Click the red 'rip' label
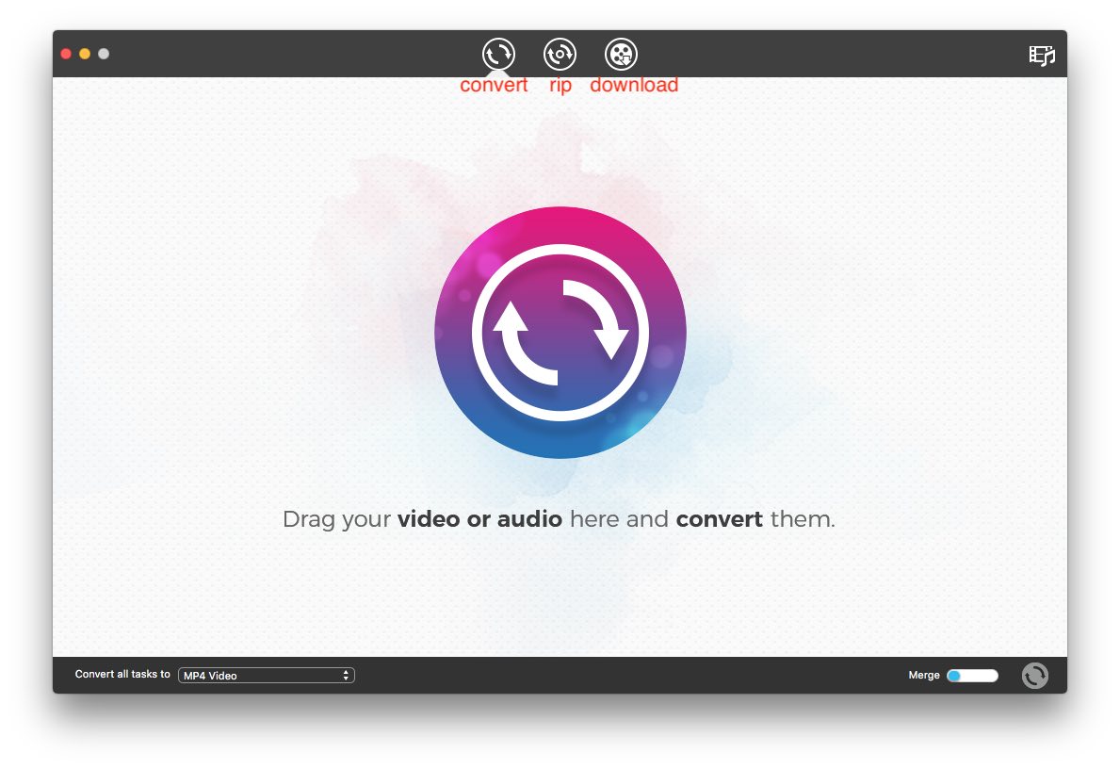 [x=560, y=85]
